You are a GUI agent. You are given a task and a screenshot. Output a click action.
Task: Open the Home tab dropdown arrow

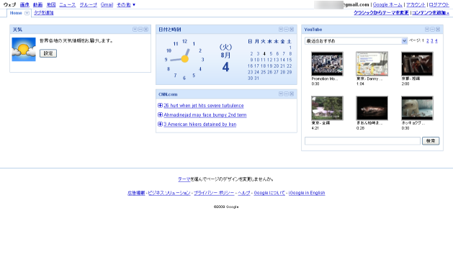tap(27, 13)
